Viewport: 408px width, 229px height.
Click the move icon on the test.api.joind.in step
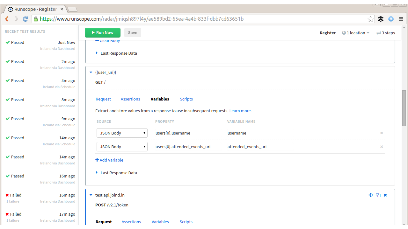(370, 195)
